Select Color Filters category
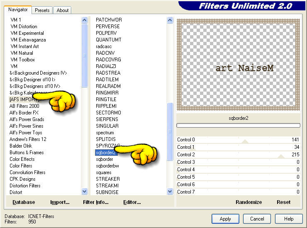307x228 pixels. 21,166
